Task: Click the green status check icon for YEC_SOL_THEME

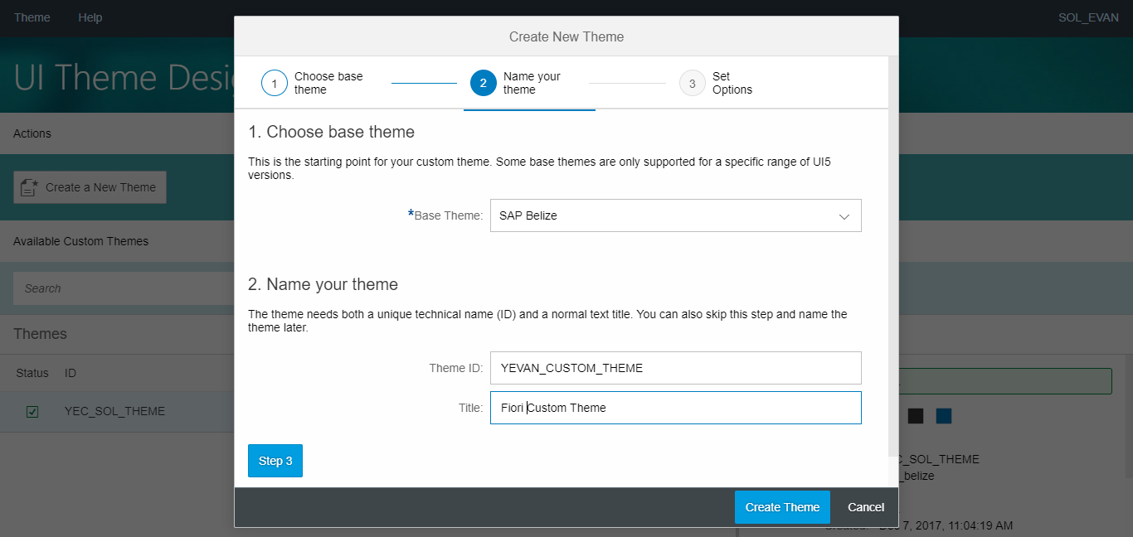Action: tap(32, 411)
